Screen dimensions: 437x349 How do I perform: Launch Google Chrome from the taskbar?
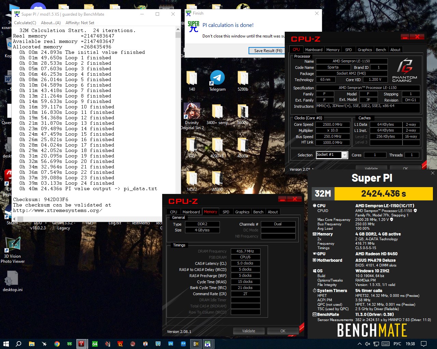click(57, 344)
